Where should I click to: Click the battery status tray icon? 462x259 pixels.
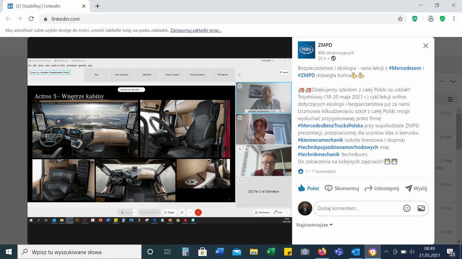pos(404,252)
